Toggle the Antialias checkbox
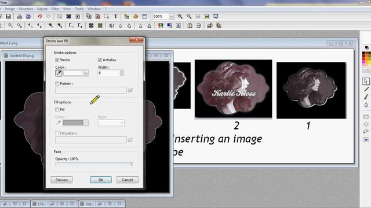371x208 pixels. [100, 60]
